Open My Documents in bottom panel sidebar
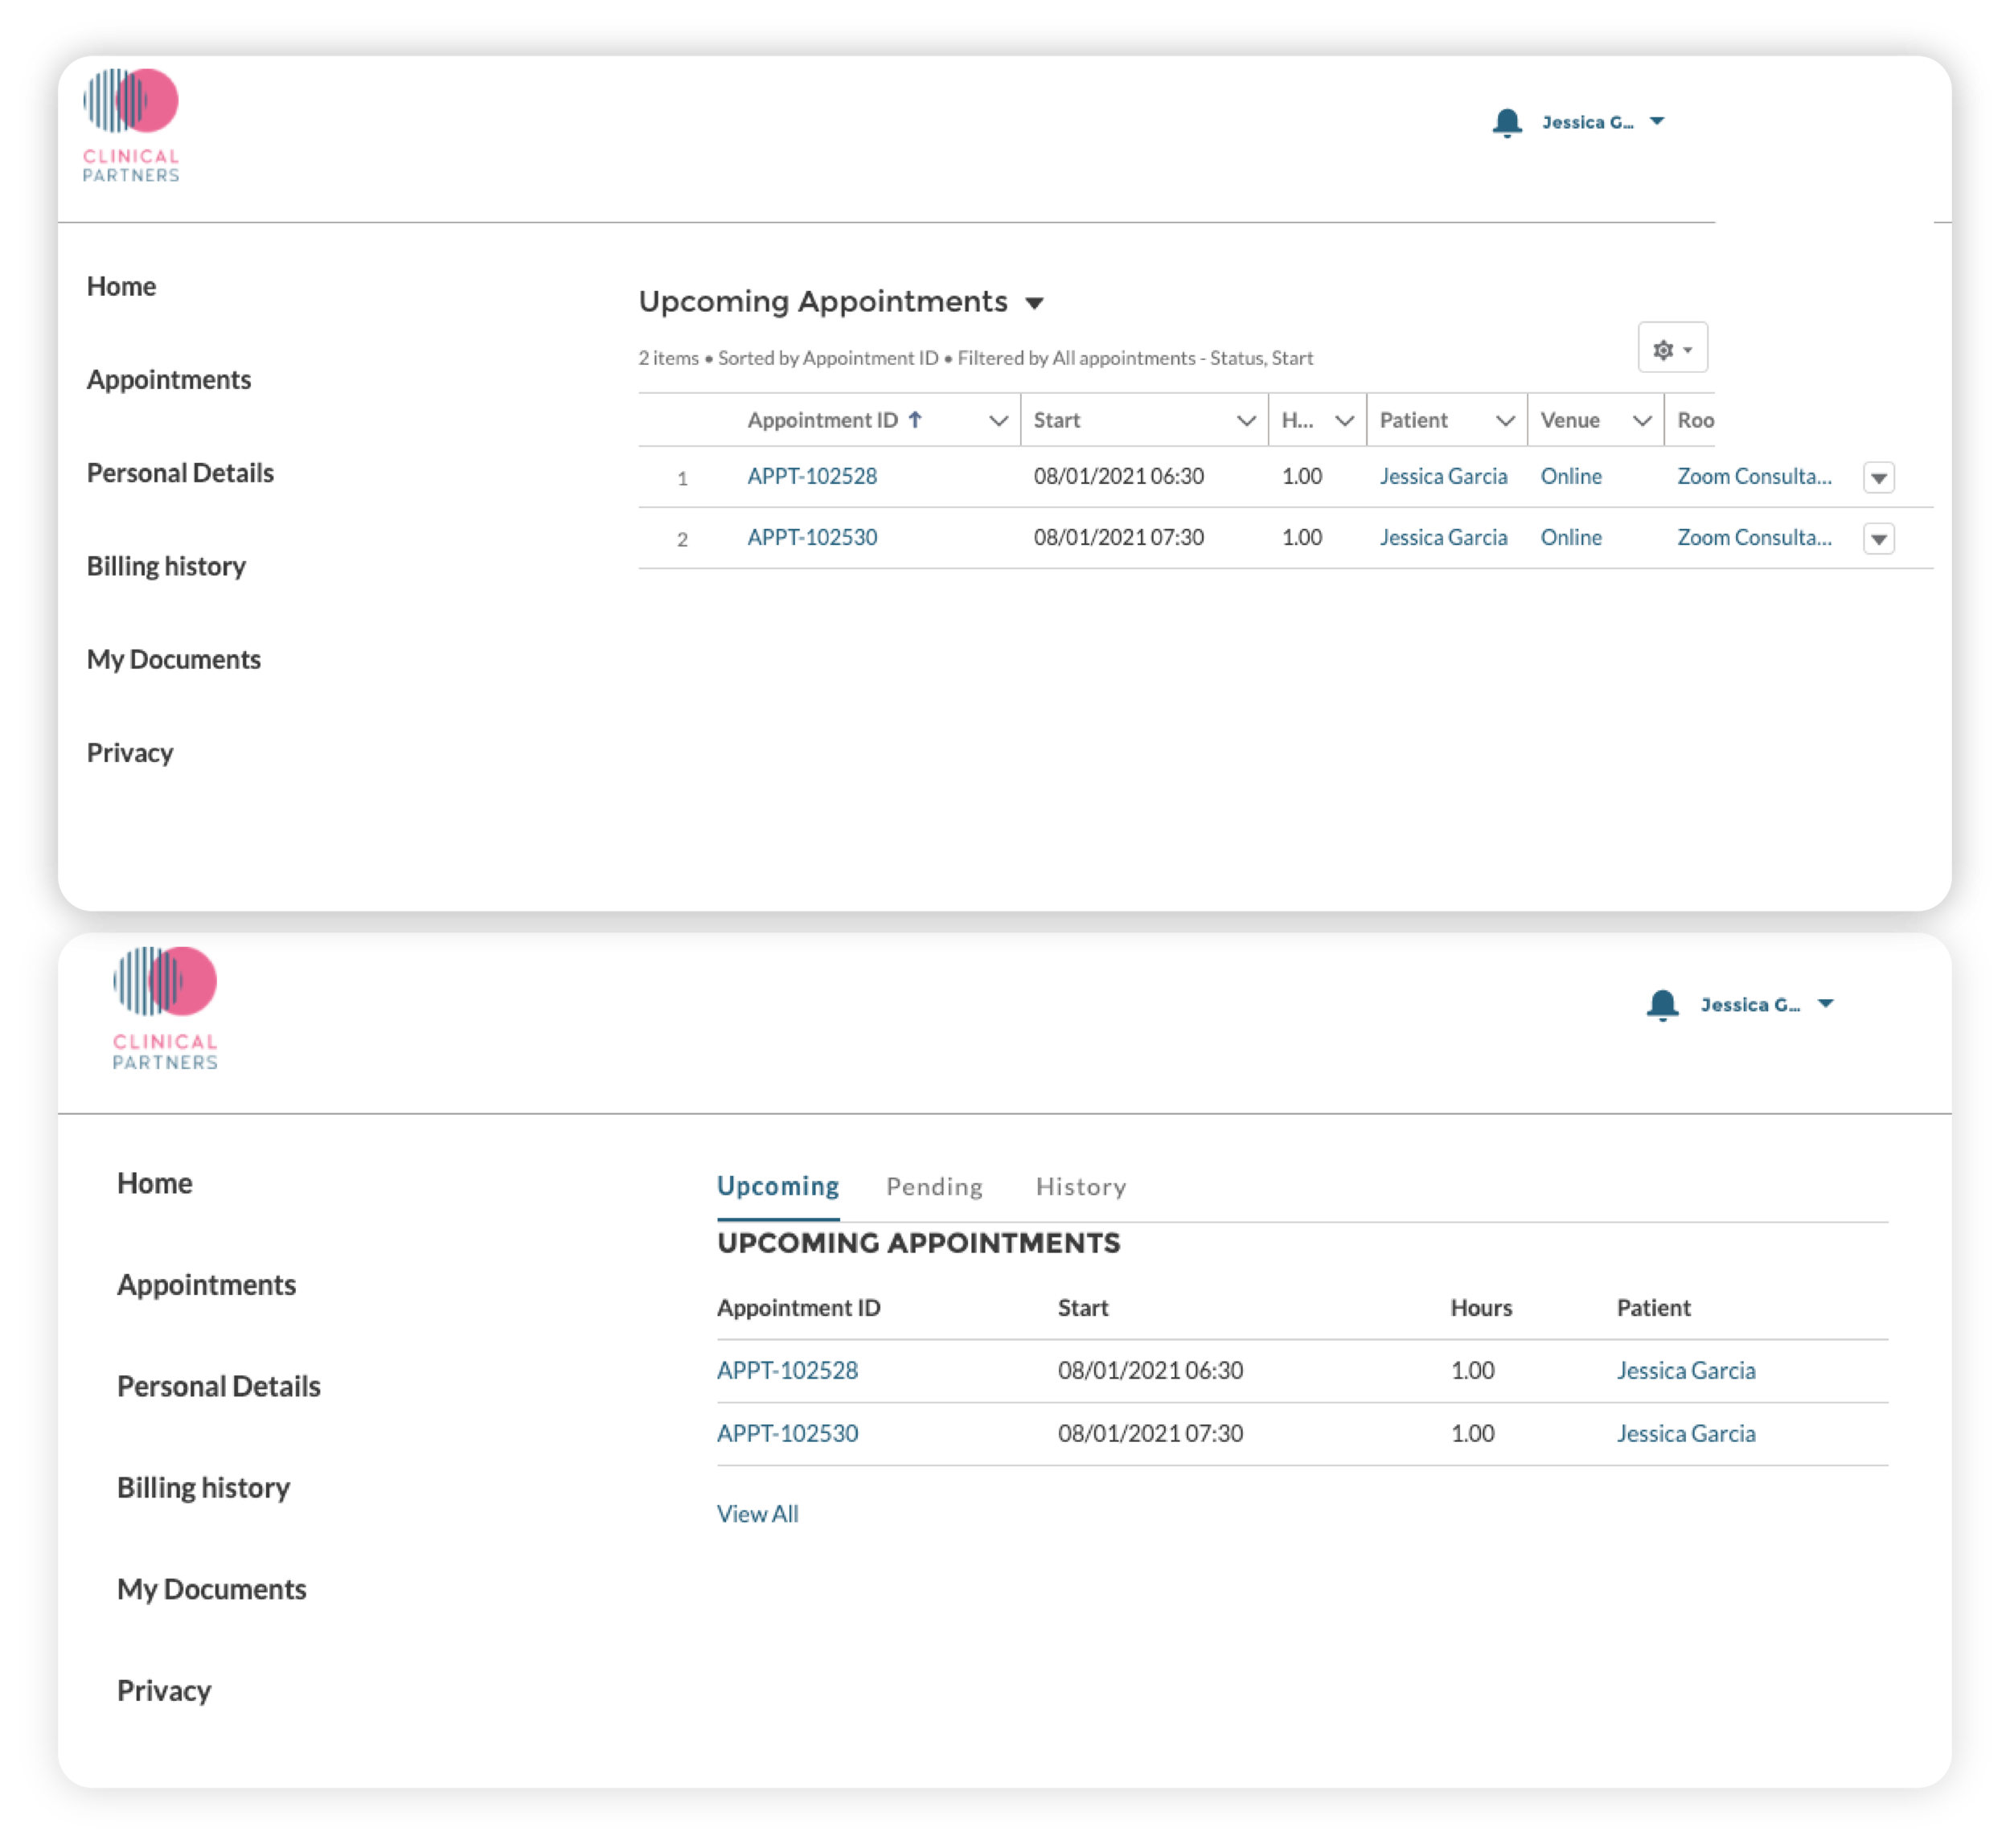This screenshot has height=1848, width=2010. 212,1589
